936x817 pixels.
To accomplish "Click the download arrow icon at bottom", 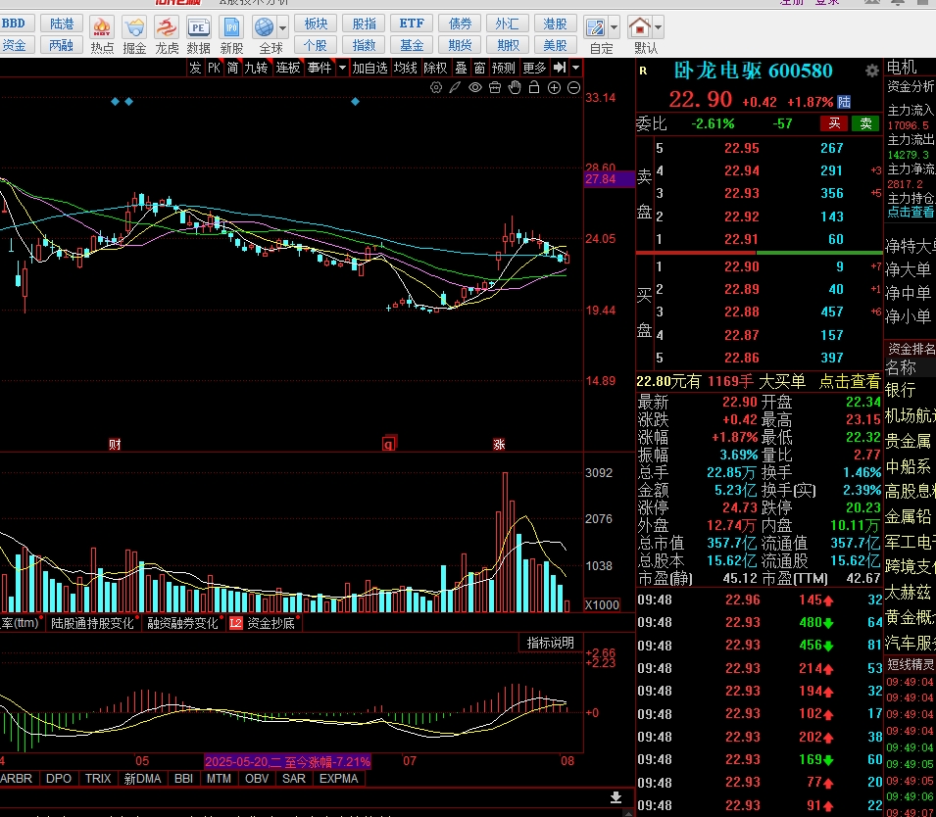I will (616, 797).
